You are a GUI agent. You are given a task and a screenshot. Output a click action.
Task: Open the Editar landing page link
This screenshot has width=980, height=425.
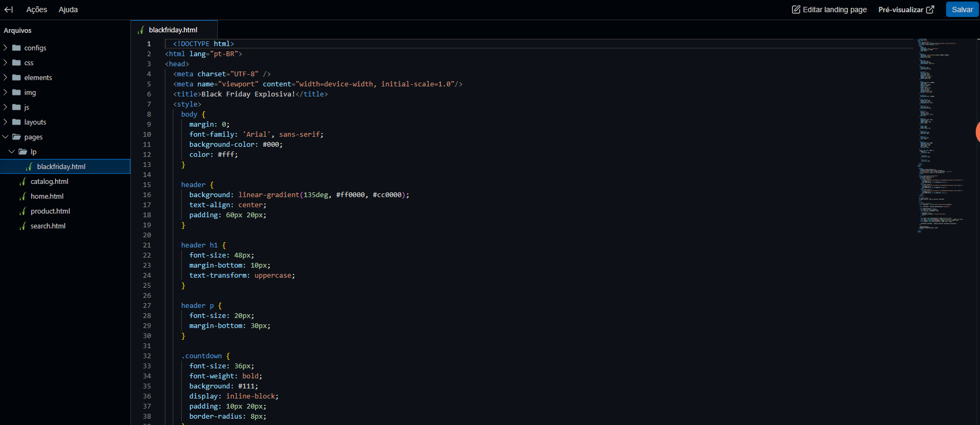point(829,10)
